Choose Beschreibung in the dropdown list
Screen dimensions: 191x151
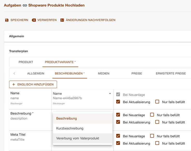pyautogui.click(x=83, y=118)
